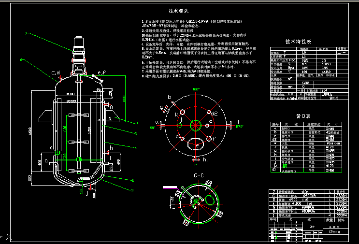Select the 0° angle label below plan view
Screen dimensions: 359x244
[x=195, y=165]
